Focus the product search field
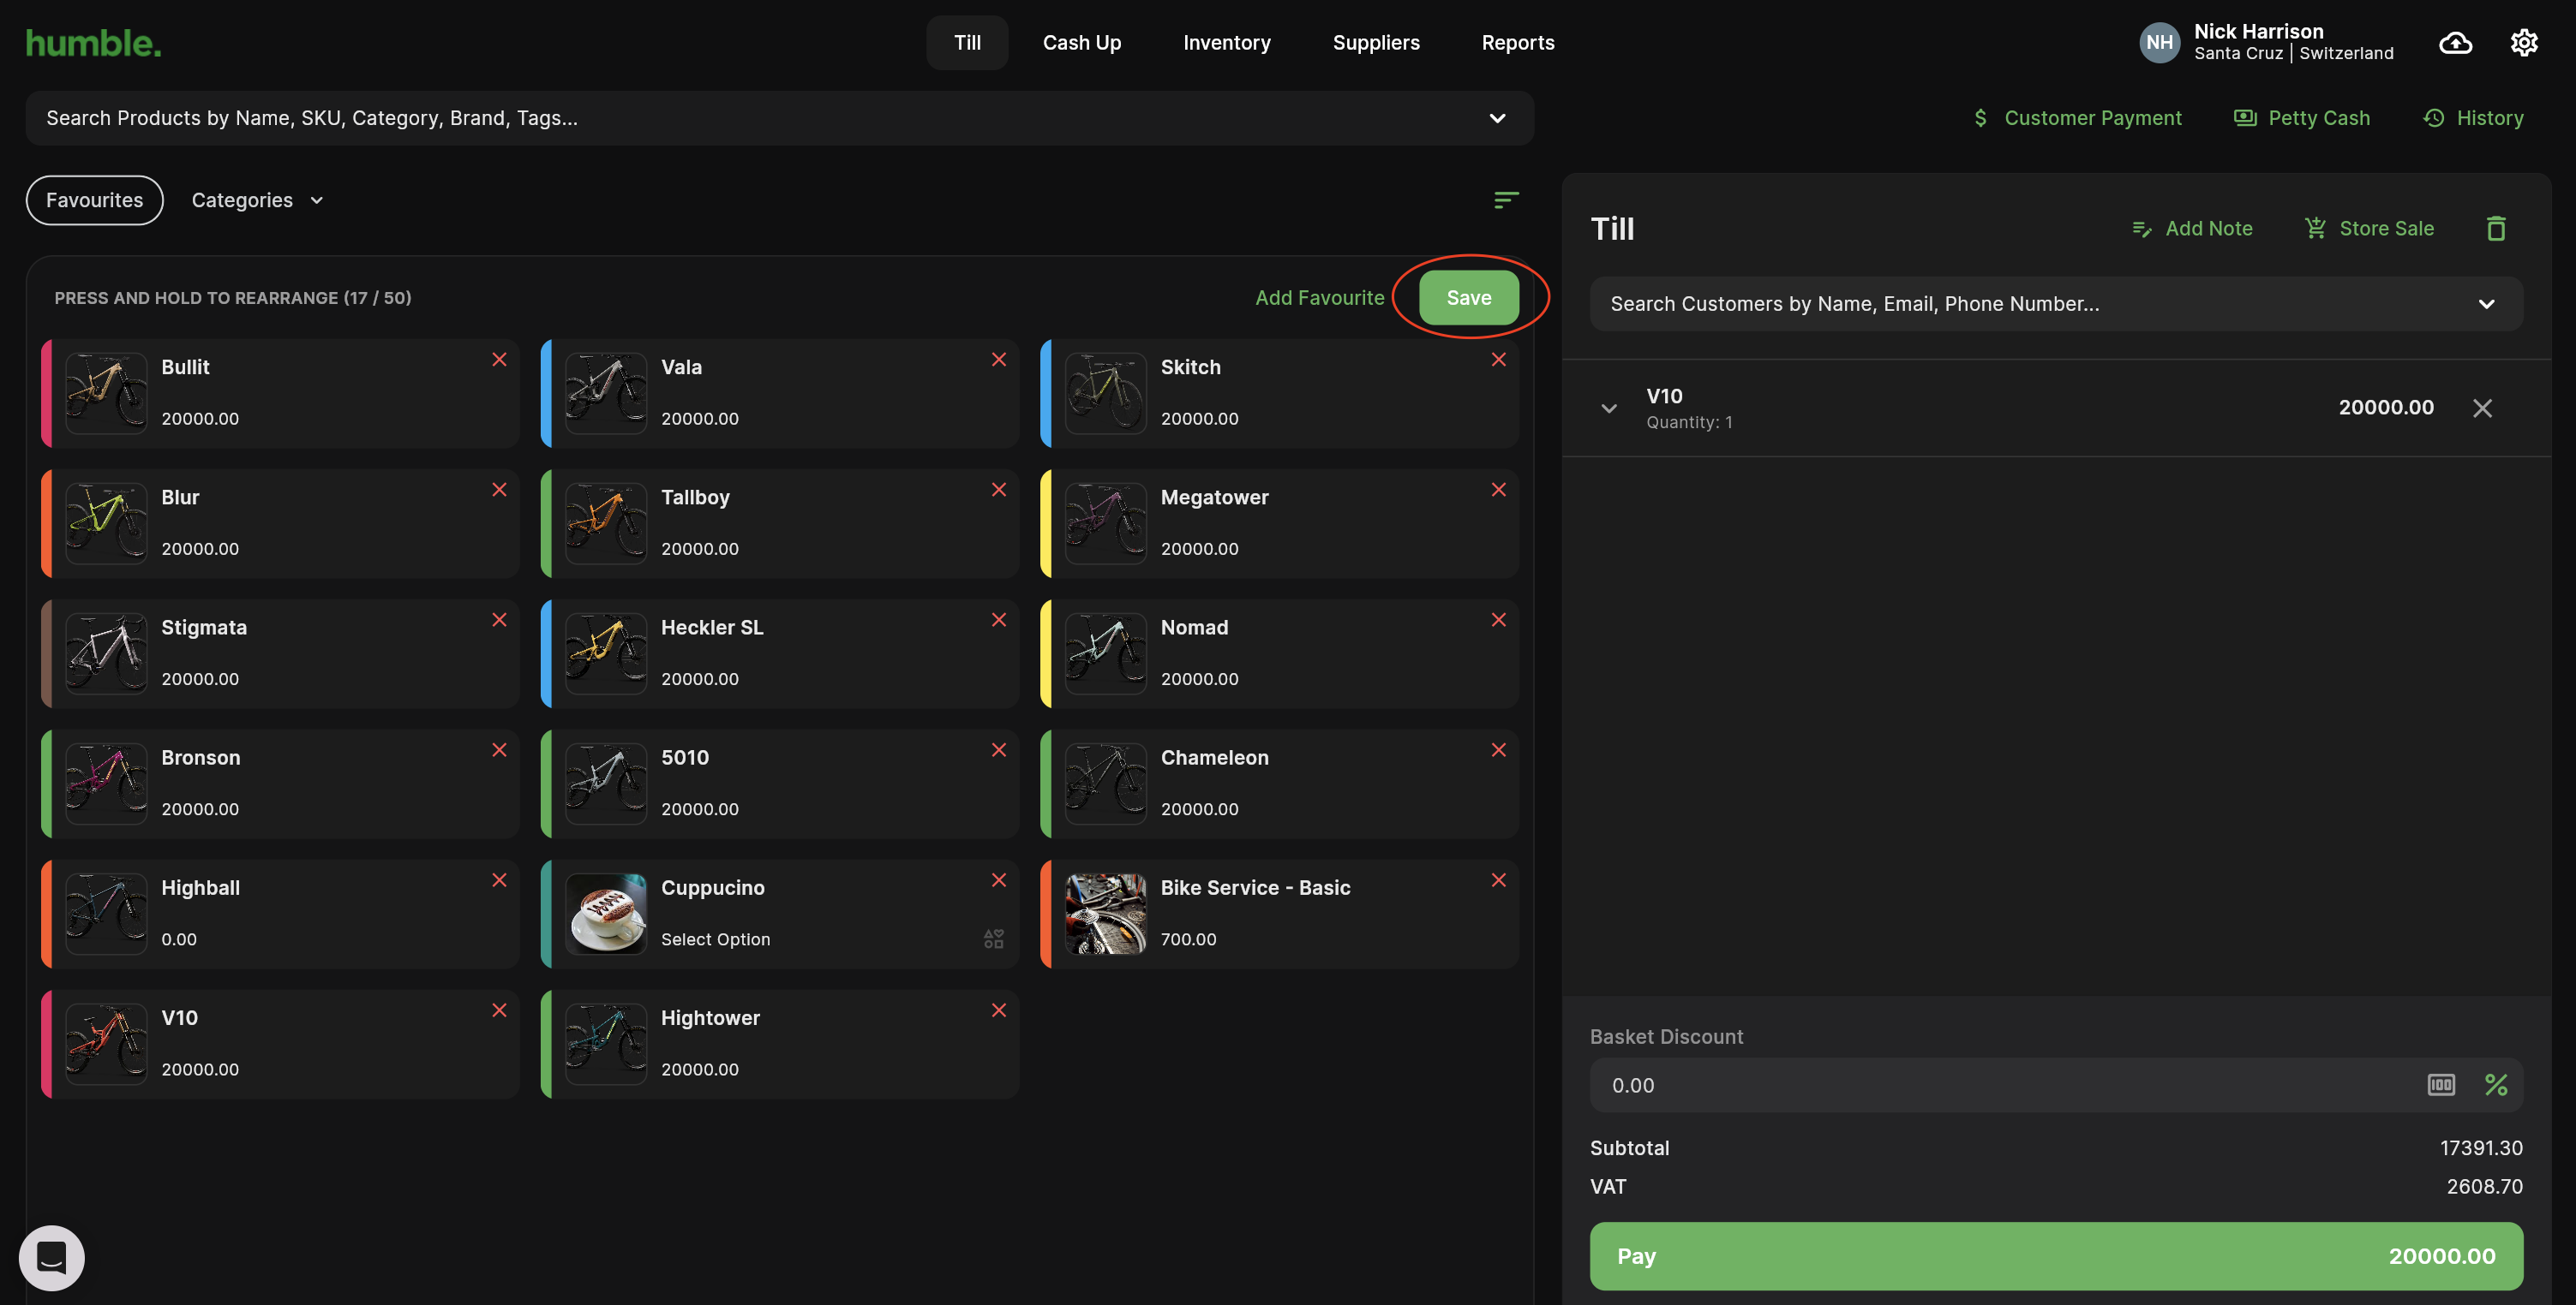This screenshot has height=1305, width=2576. (779, 118)
